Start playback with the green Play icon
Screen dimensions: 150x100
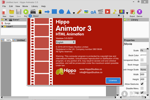26,12
